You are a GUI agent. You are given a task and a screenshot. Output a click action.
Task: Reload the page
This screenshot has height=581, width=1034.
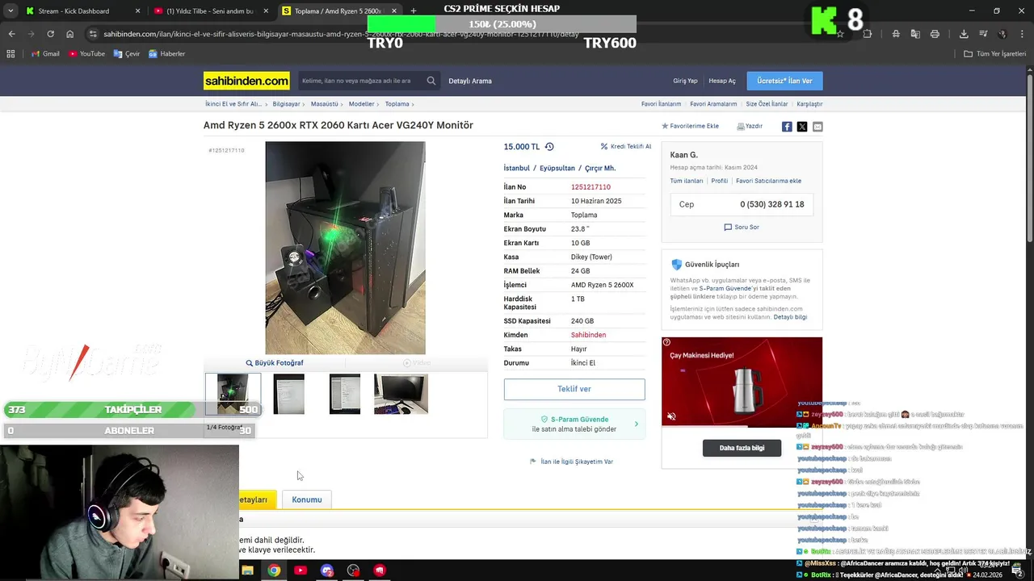(x=50, y=34)
